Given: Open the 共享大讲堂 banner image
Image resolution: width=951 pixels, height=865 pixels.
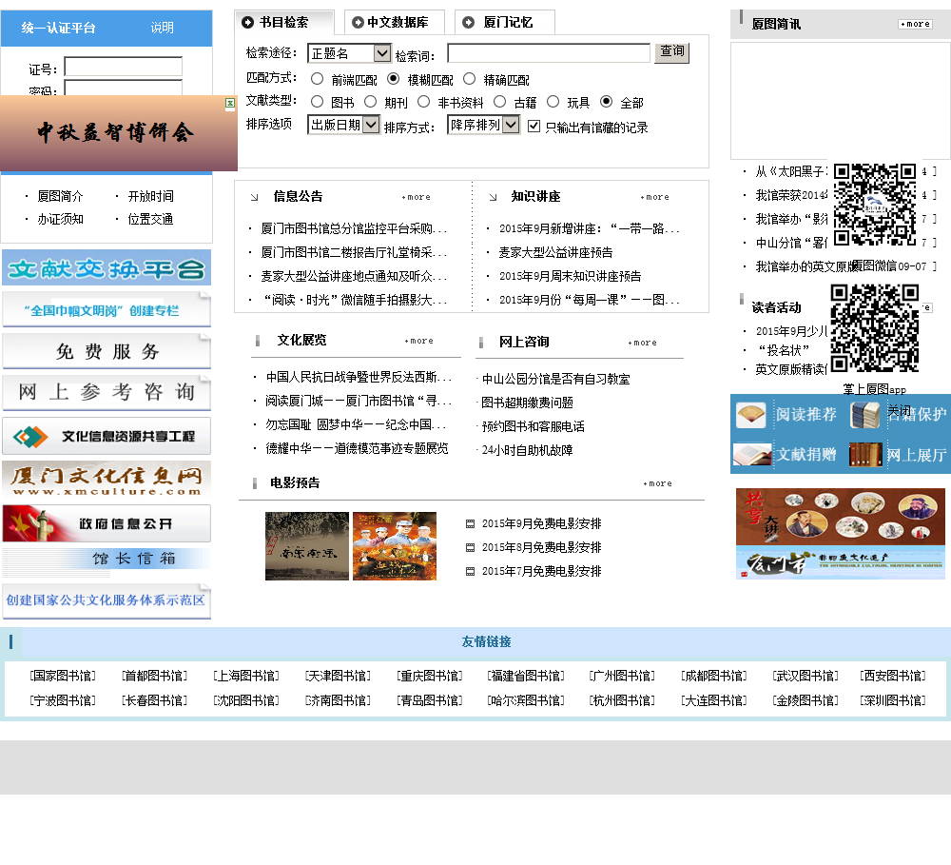Looking at the screenshot, I should pyautogui.click(x=840, y=517).
